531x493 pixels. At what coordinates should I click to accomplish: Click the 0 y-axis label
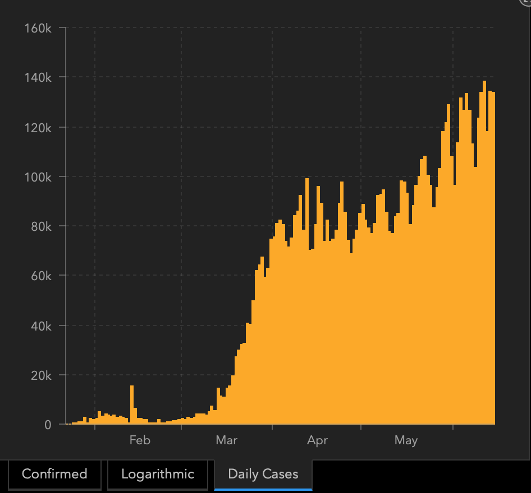[48, 425]
